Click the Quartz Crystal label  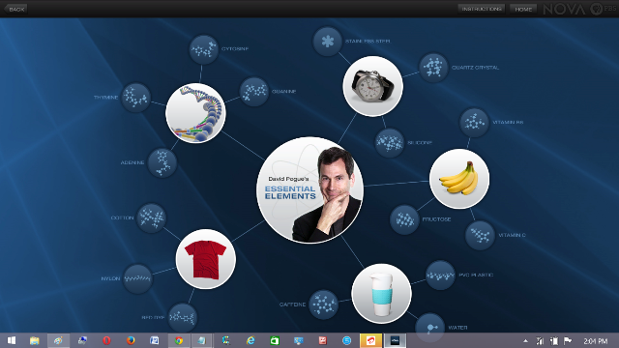coord(475,68)
